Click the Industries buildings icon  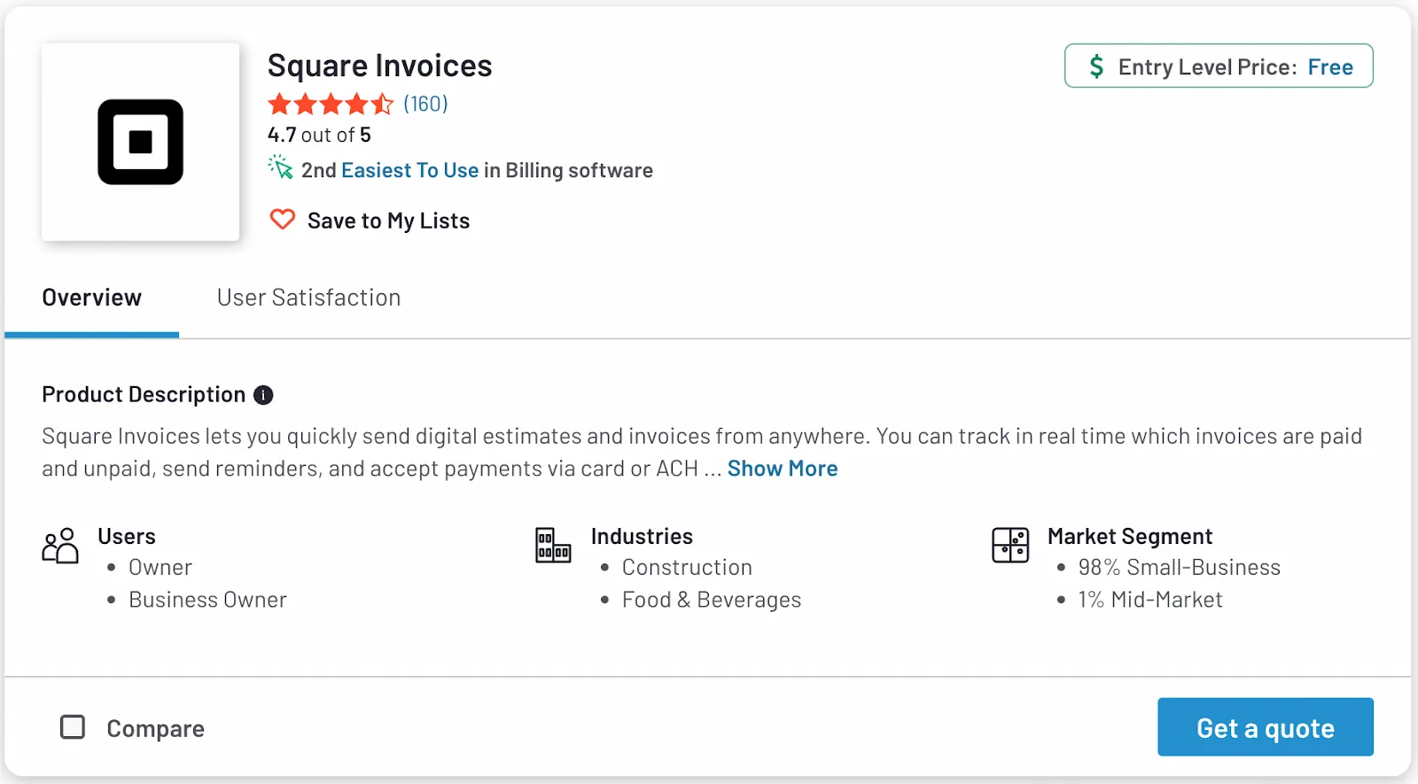point(551,546)
